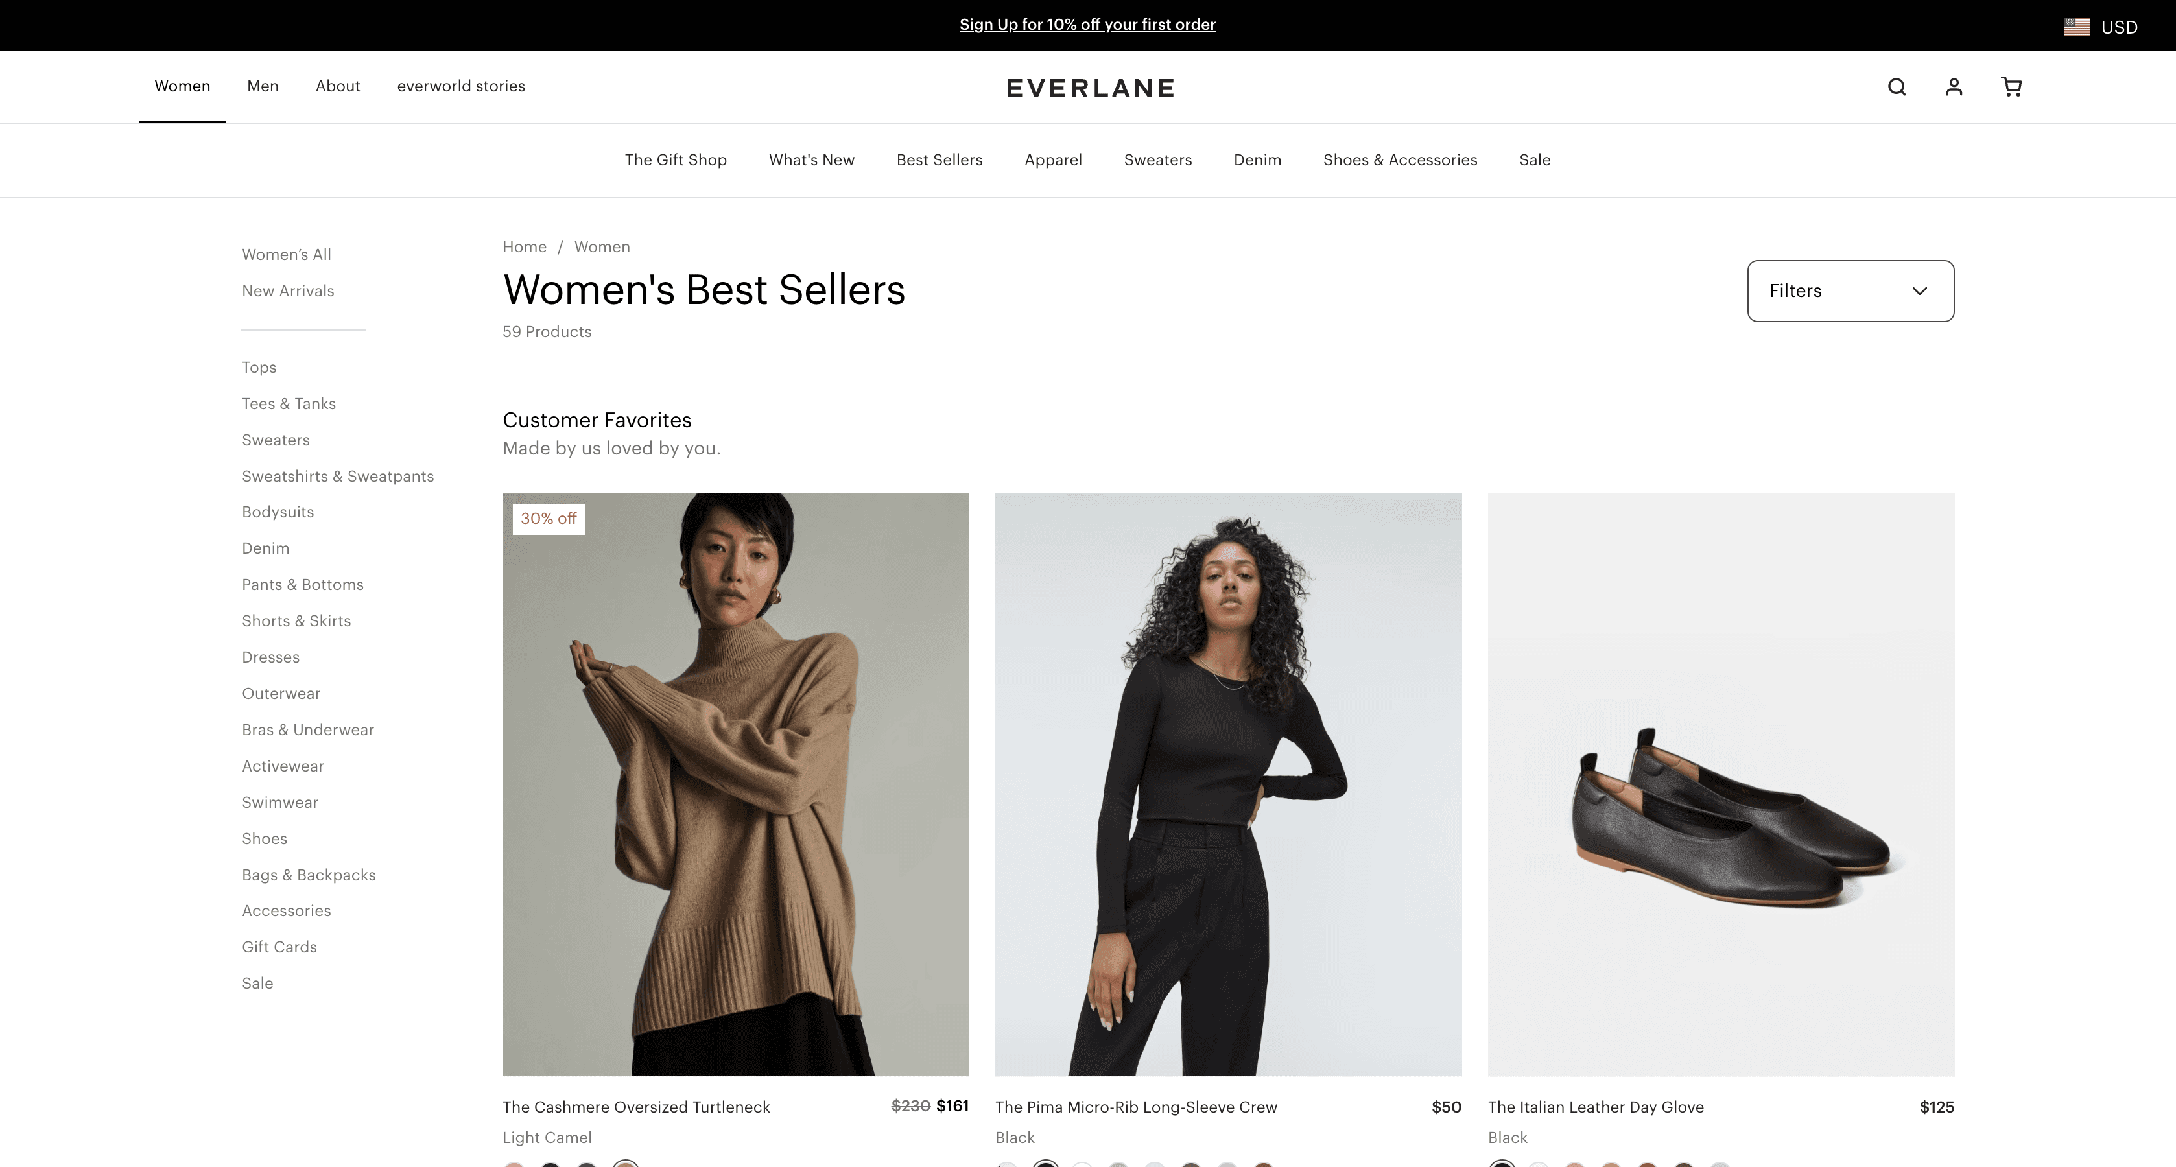Open the shopping cart icon

(x=2011, y=87)
